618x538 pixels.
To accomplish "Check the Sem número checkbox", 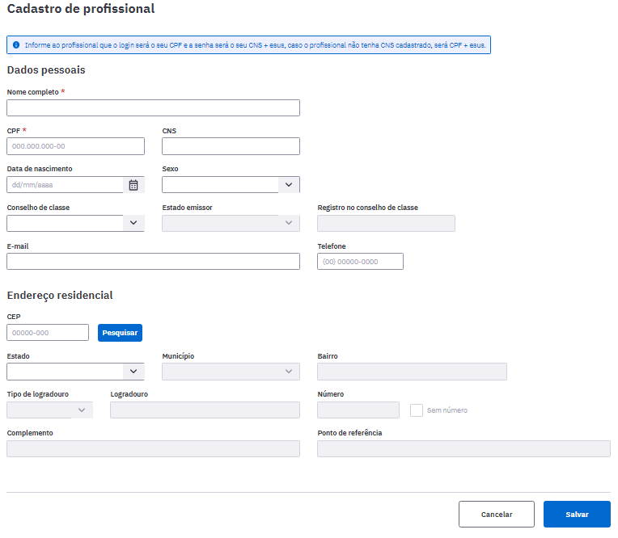I will click(417, 410).
